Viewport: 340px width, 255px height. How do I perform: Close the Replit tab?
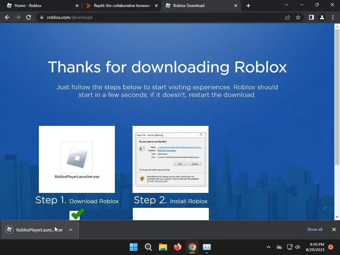[156, 6]
